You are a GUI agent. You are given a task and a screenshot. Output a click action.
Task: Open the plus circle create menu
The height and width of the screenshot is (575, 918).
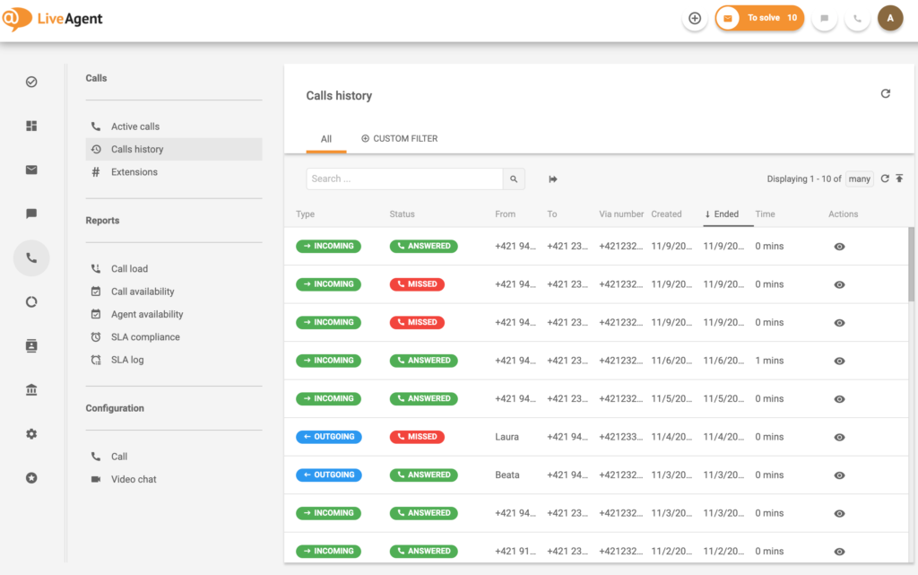pos(695,18)
